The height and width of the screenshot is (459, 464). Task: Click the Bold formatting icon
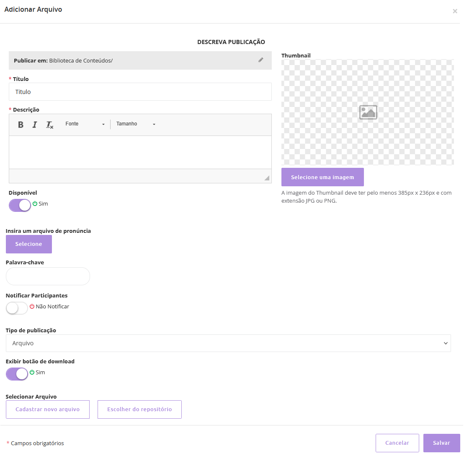(x=21, y=125)
